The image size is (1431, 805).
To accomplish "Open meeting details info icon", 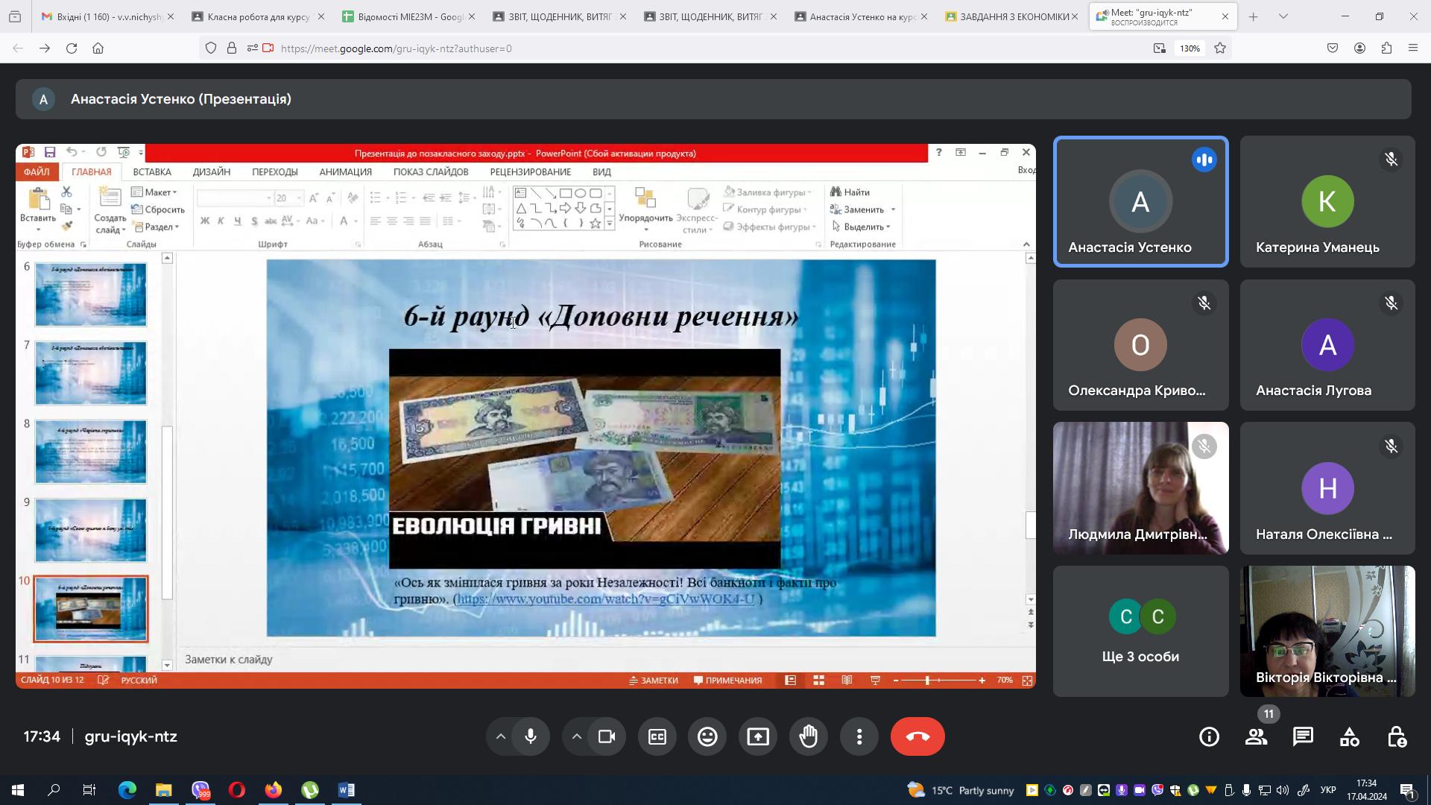I will coord(1209,736).
